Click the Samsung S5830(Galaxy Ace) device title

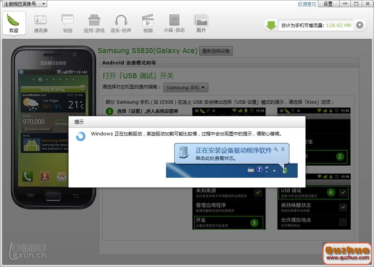pyautogui.click(x=148, y=50)
